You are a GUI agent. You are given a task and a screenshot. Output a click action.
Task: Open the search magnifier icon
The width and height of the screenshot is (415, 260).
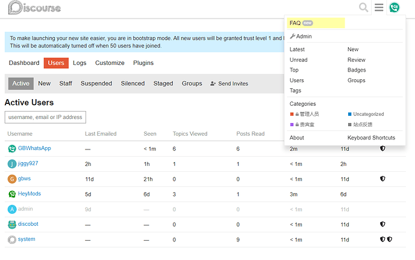coord(363,7)
